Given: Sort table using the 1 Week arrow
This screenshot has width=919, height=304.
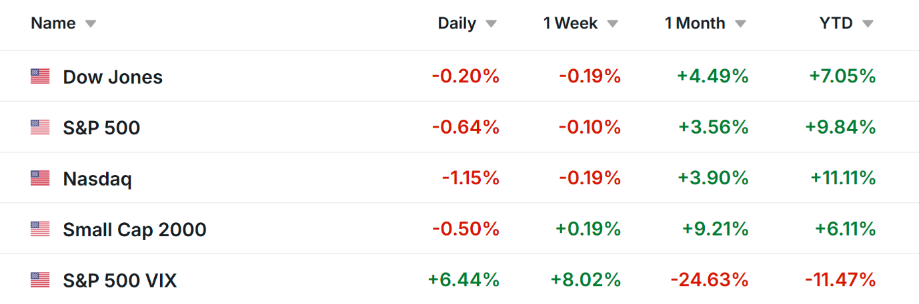Looking at the screenshot, I should [x=612, y=24].
